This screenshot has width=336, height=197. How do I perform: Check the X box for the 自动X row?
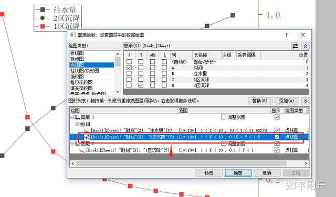[129, 62]
